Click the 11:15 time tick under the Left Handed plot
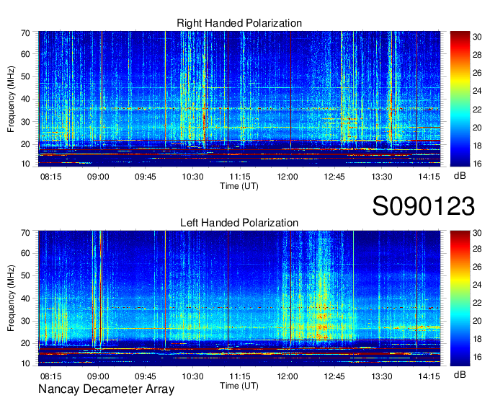 pos(240,376)
